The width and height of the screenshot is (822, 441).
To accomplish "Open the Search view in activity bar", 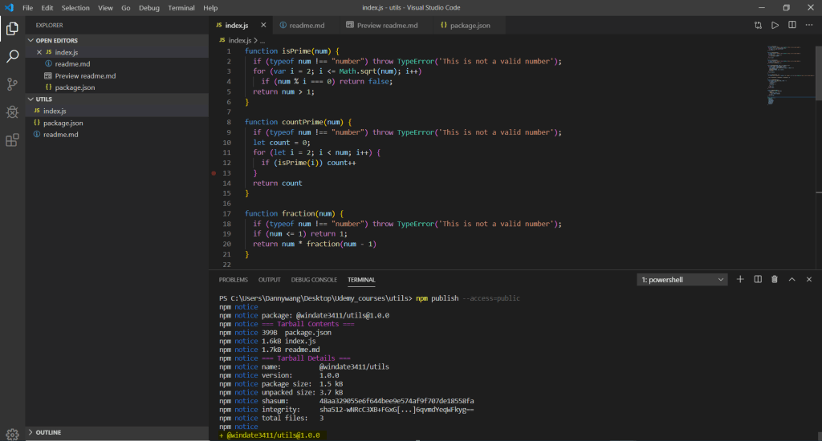I will (12, 56).
